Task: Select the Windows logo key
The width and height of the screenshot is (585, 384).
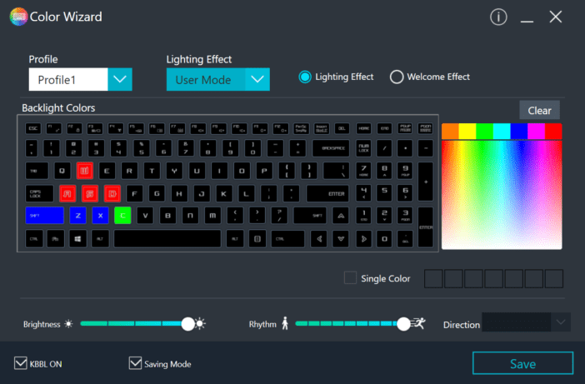Action: (x=77, y=238)
